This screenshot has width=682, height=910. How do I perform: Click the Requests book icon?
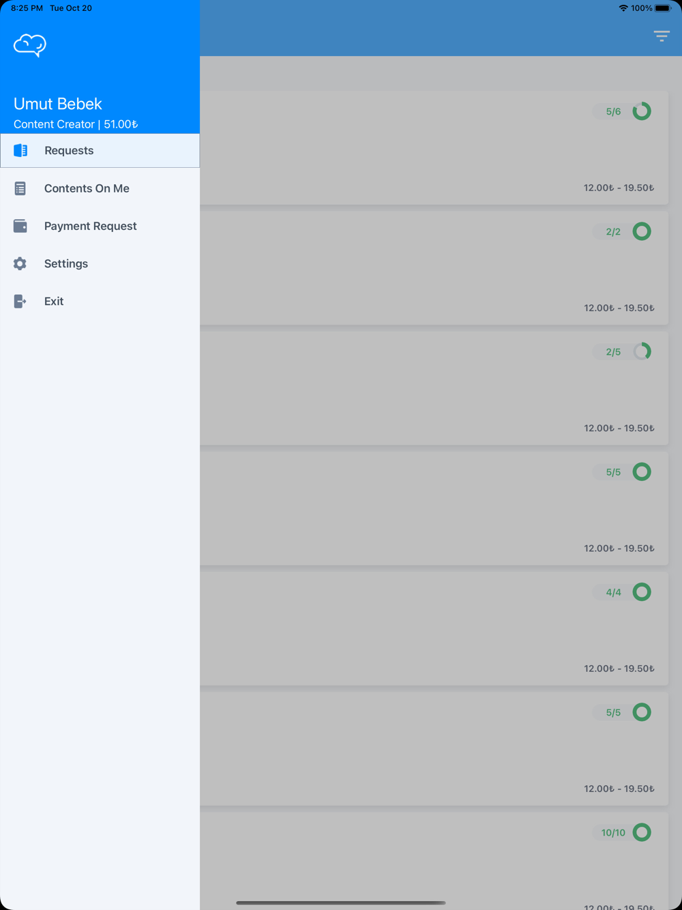20,150
